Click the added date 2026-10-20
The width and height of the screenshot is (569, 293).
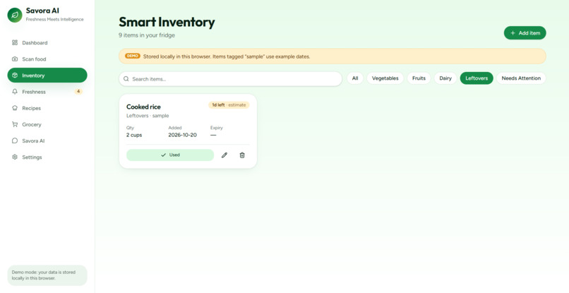183,135
